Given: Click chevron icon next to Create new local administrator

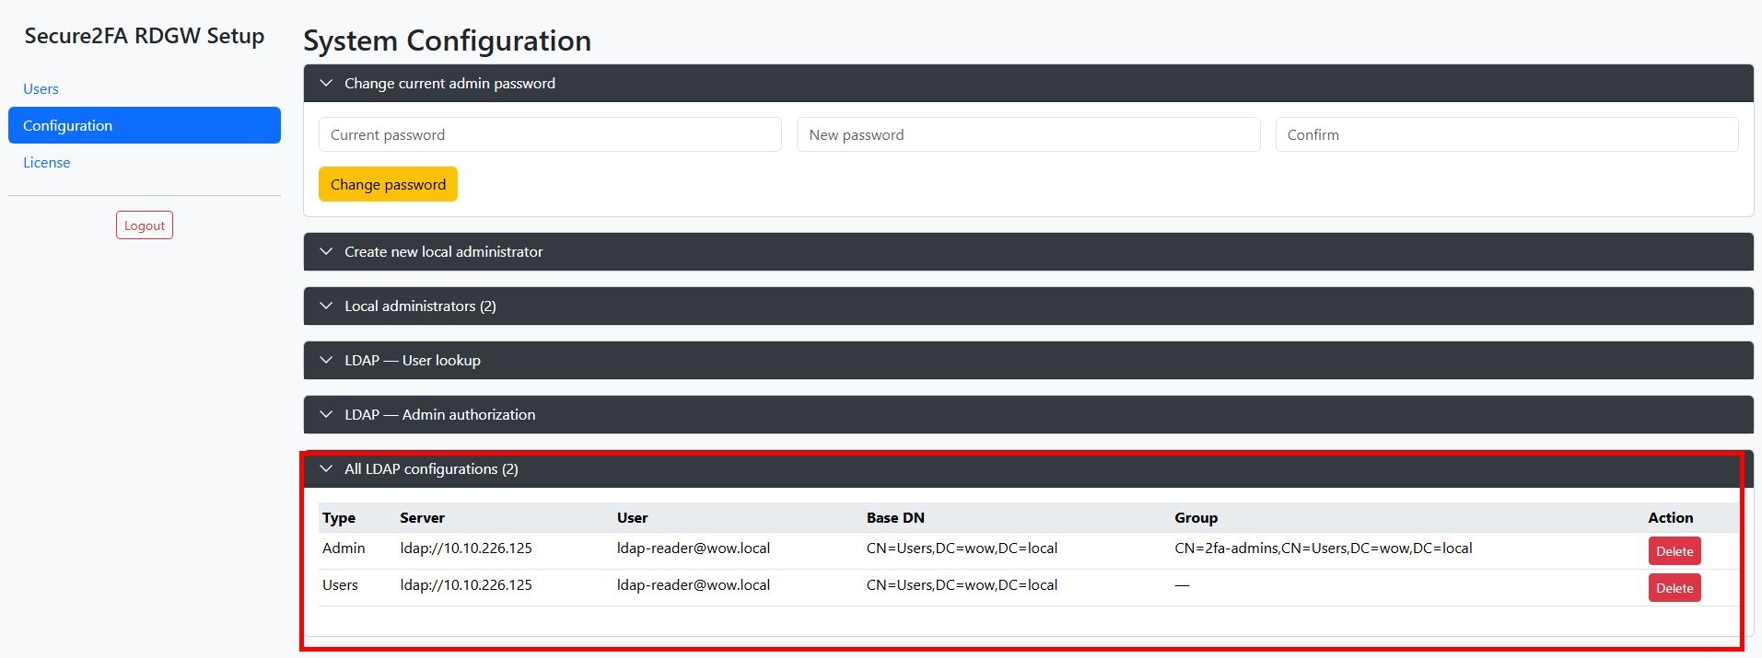Looking at the screenshot, I should pyautogui.click(x=326, y=251).
